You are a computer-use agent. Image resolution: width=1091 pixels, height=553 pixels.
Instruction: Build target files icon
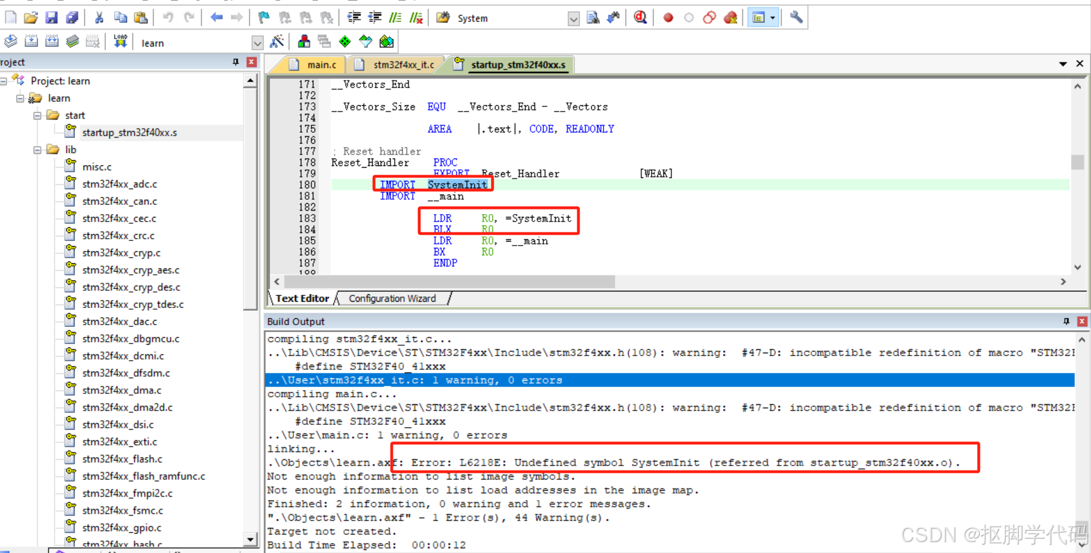pos(31,42)
